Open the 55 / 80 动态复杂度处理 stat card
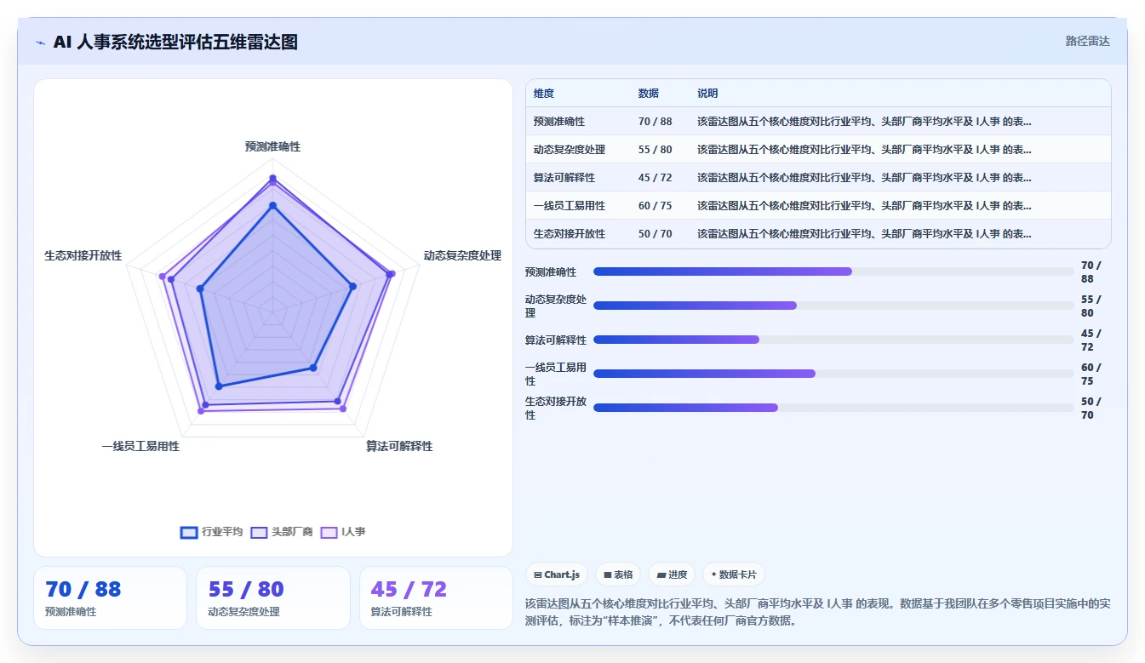This screenshot has width=1145, height=663. pos(273,597)
